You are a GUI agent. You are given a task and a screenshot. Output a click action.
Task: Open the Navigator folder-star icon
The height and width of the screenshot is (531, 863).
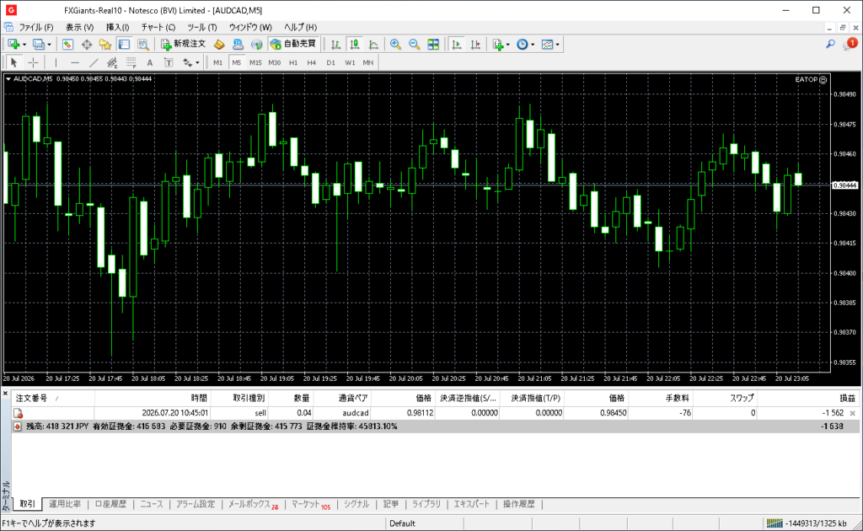(105, 45)
